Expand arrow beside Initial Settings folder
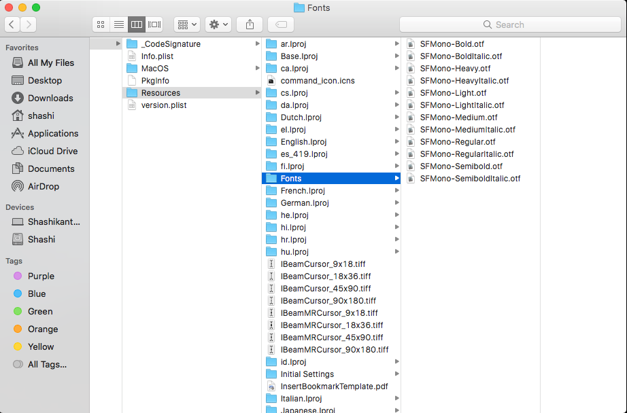This screenshot has width=627, height=413. [396, 374]
